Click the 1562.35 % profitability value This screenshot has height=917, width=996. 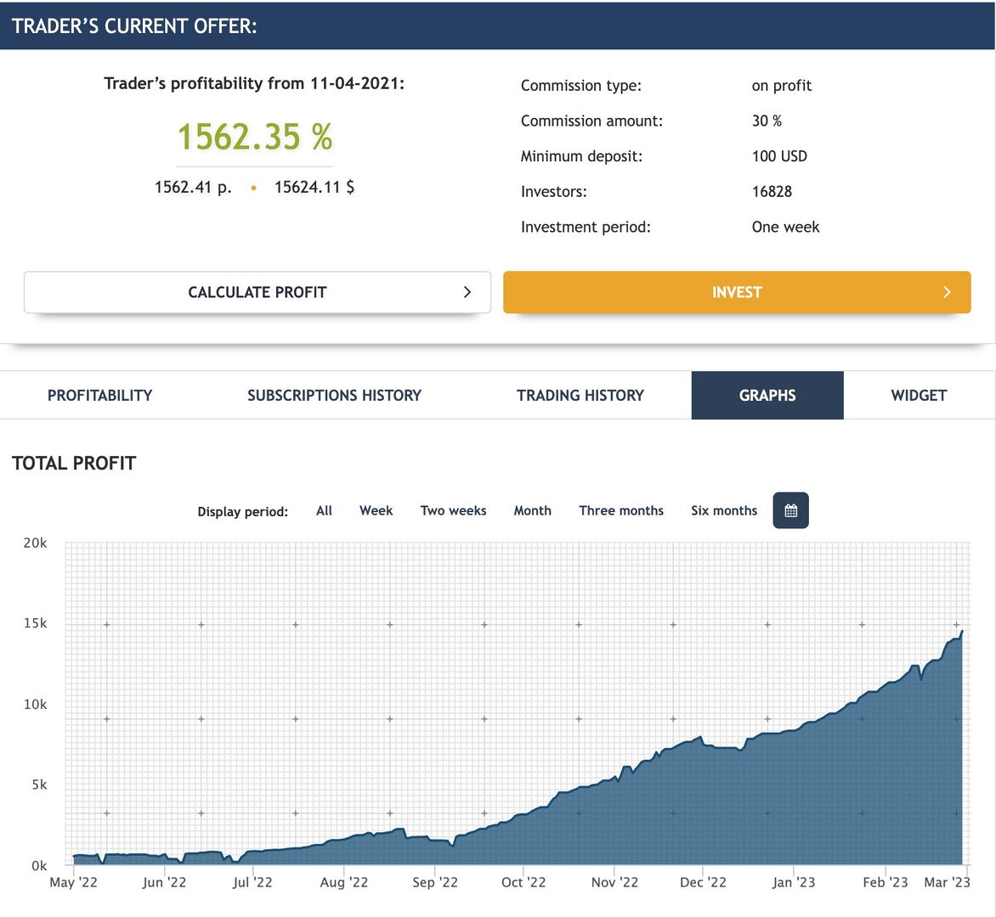pos(255,137)
